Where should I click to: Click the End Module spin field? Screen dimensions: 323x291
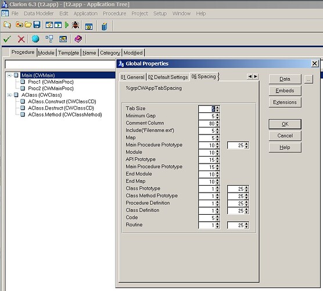point(209,175)
